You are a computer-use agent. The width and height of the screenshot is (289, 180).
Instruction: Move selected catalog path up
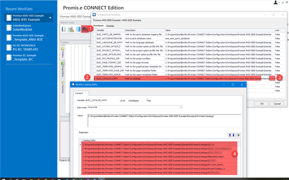tap(230, 135)
